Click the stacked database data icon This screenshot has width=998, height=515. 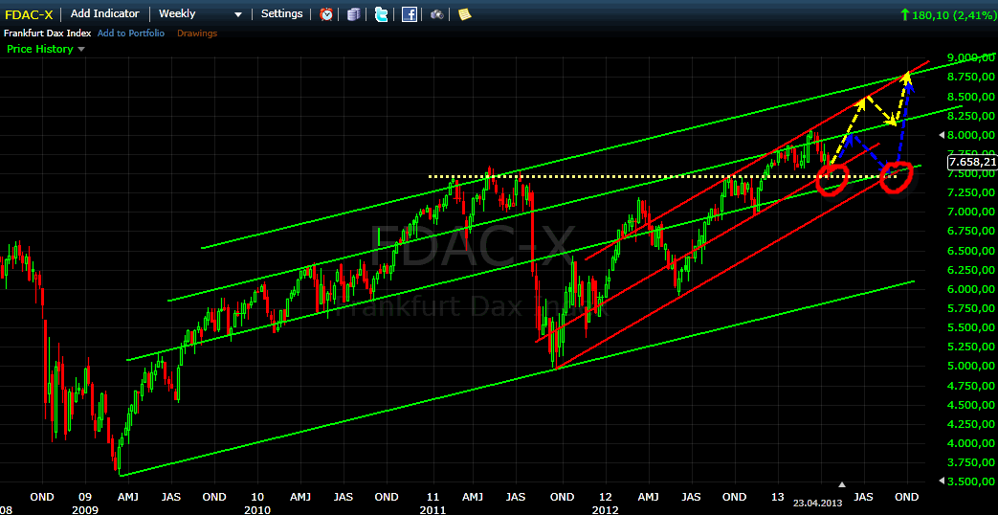(x=354, y=14)
